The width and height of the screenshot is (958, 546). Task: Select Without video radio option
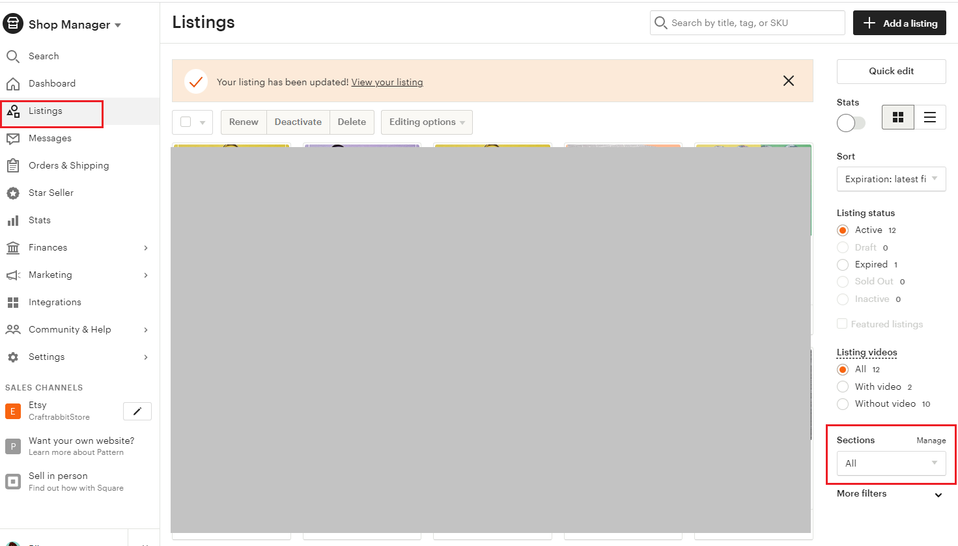click(843, 404)
